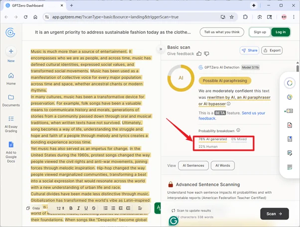Start a New scan with plus icon

pos(11,51)
